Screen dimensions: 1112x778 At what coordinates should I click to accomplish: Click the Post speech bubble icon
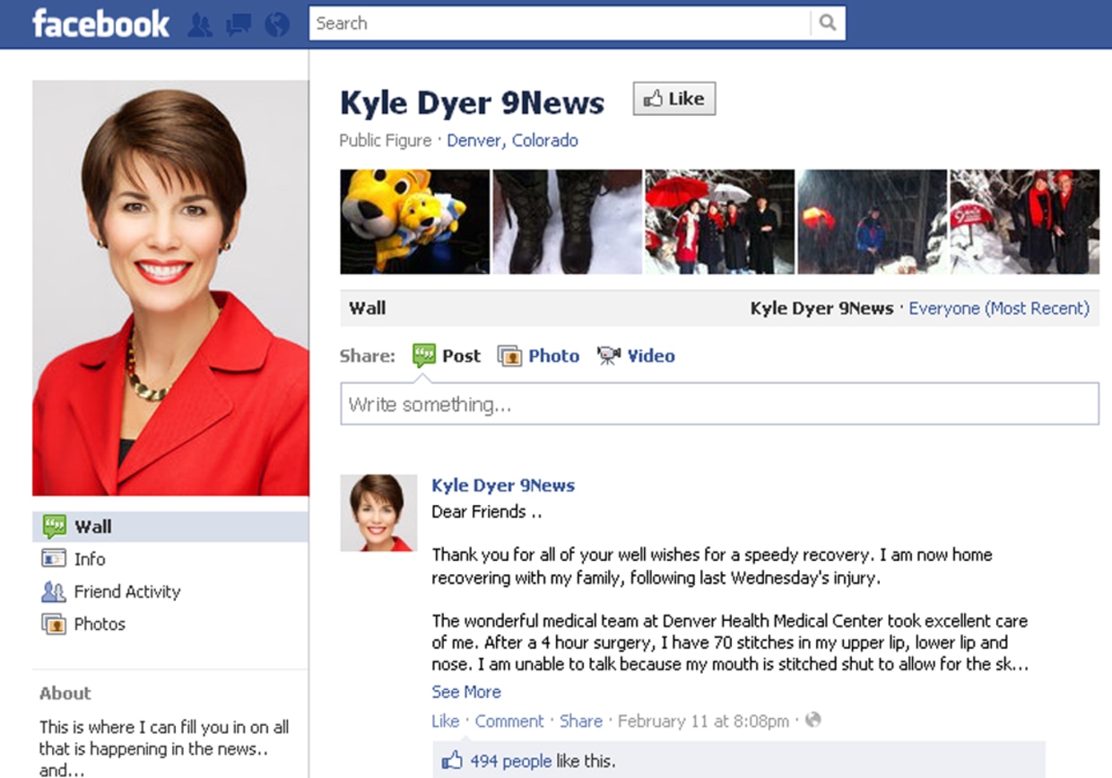pyautogui.click(x=423, y=355)
